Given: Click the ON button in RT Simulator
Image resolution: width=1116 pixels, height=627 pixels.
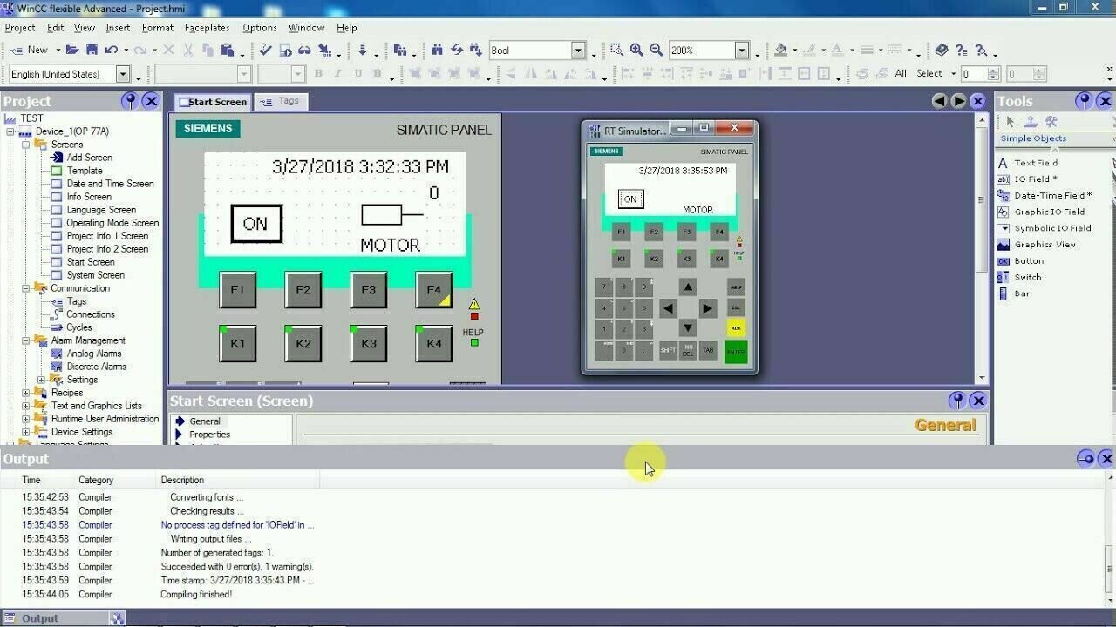Looking at the screenshot, I should tap(629, 199).
